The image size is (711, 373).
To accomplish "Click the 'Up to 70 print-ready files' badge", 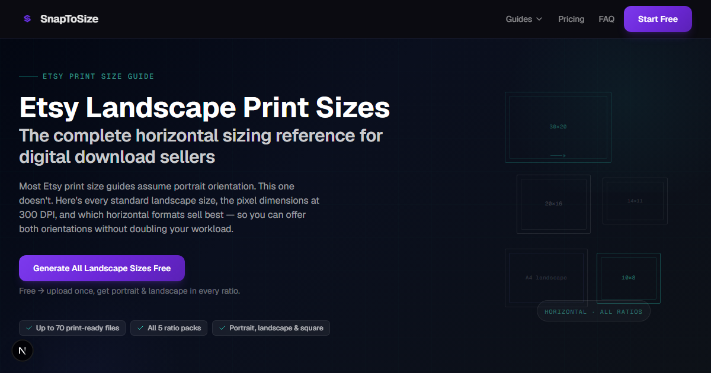I will tap(72, 328).
